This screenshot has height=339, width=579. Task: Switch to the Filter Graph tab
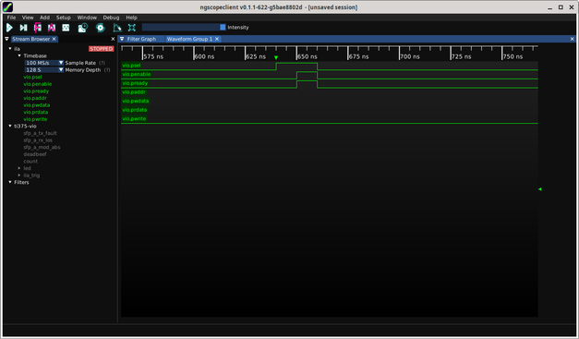(x=141, y=39)
